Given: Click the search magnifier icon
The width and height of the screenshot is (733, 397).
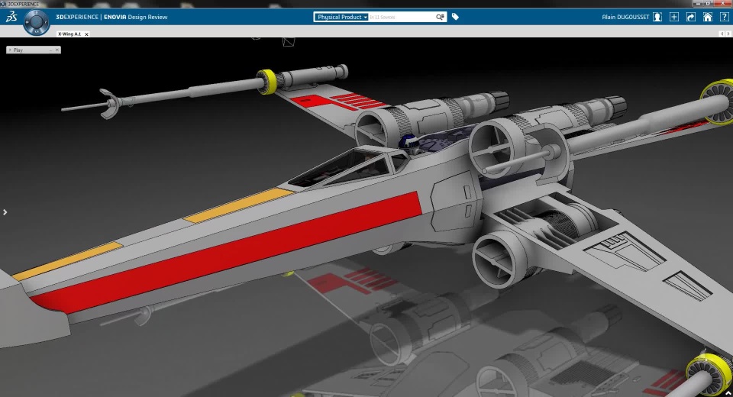Looking at the screenshot, I should coord(440,17).
